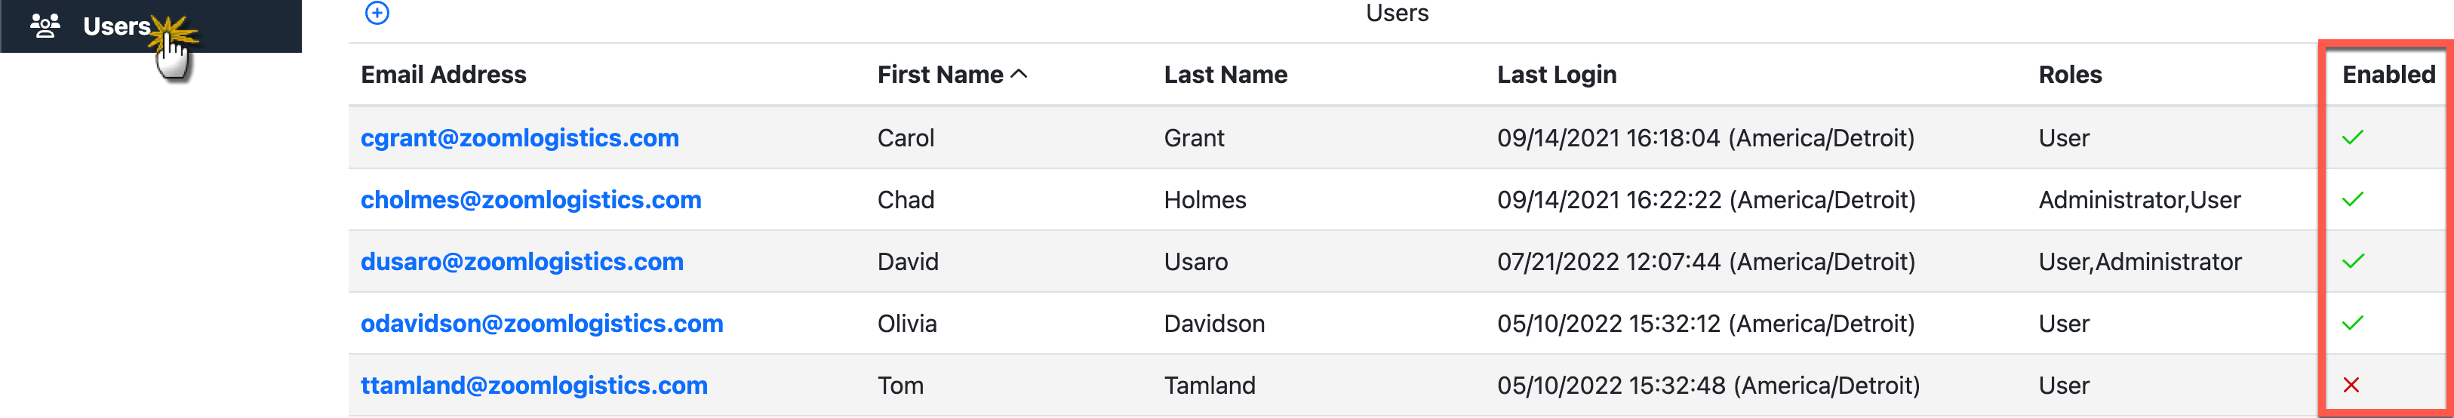Click the Last Name column header
This screenshot has width=2454, height=418.
(x=1225, y=75)
